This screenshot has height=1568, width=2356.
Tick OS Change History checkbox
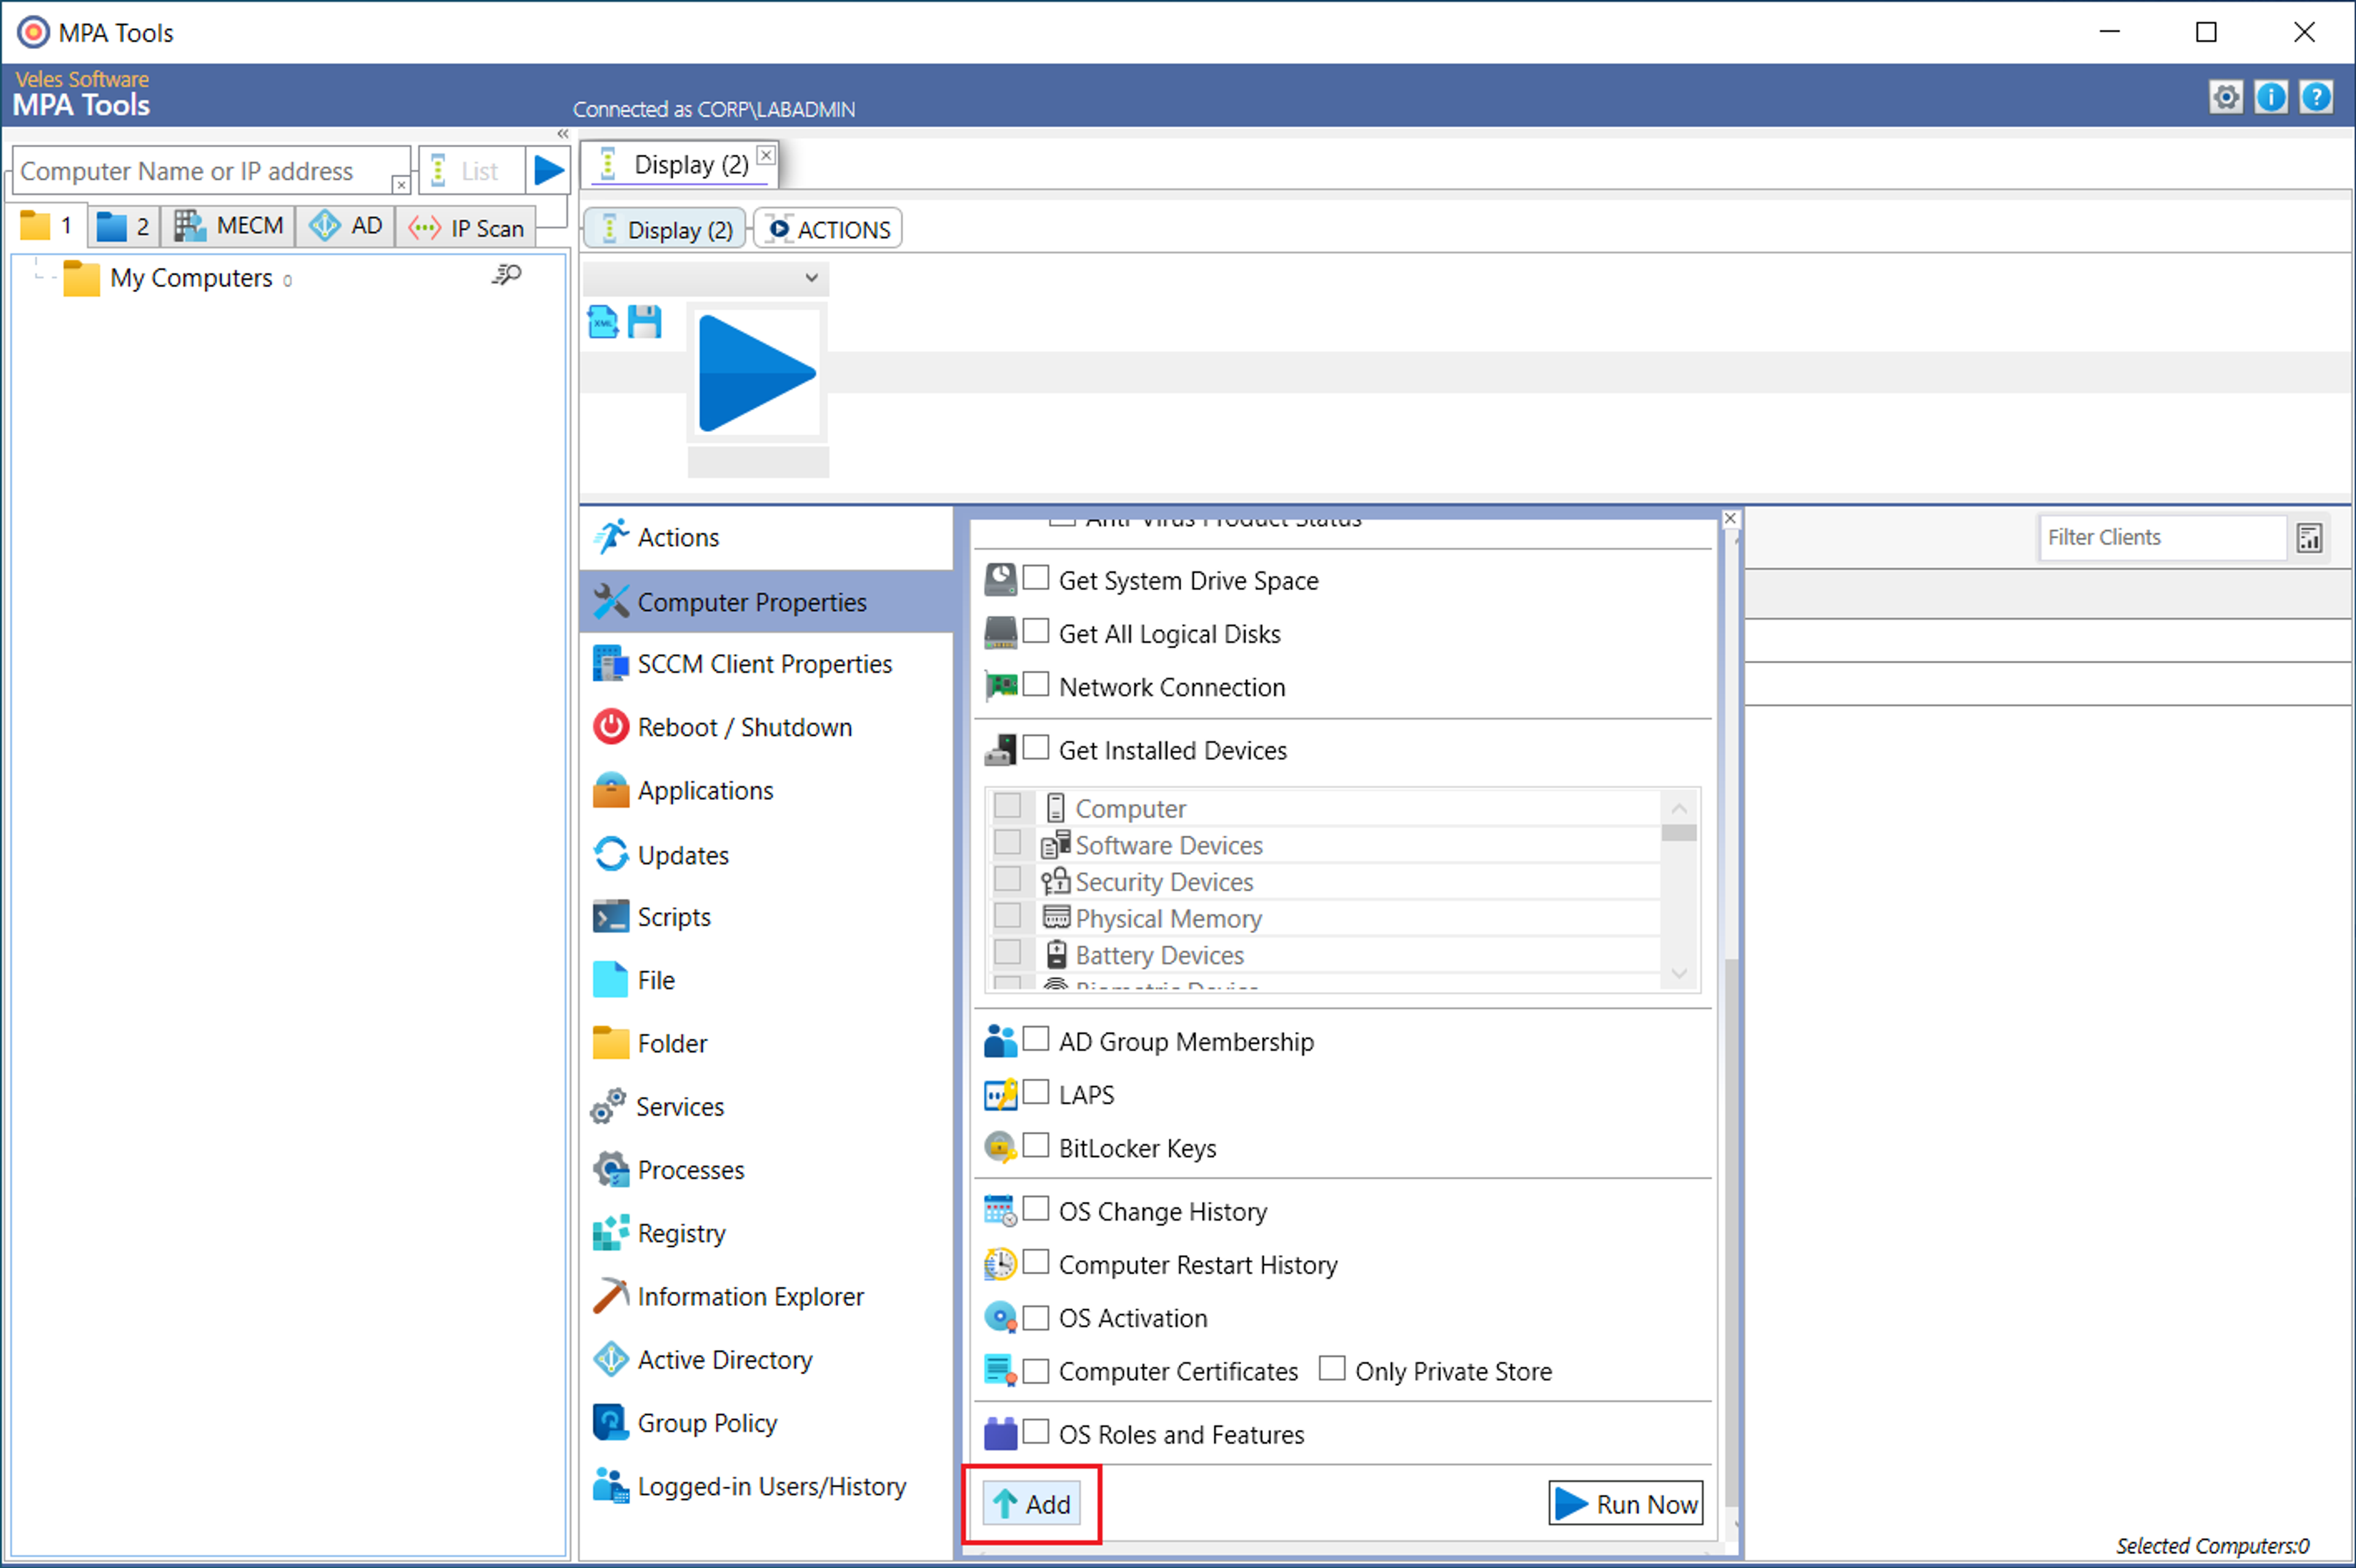tap(1036, 1208)
